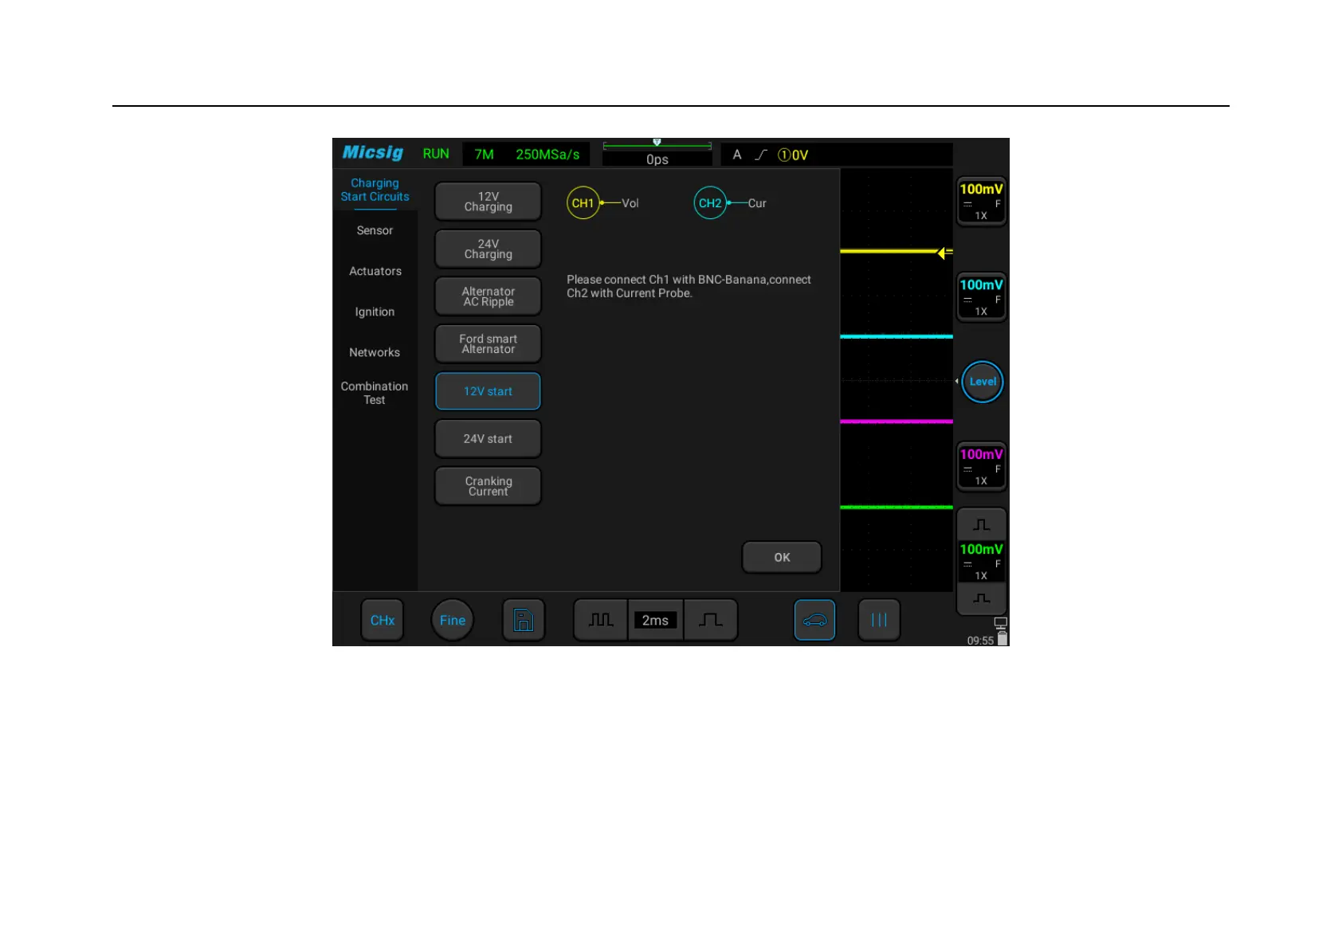Click the 09:55 clock display

pos(980,641)
